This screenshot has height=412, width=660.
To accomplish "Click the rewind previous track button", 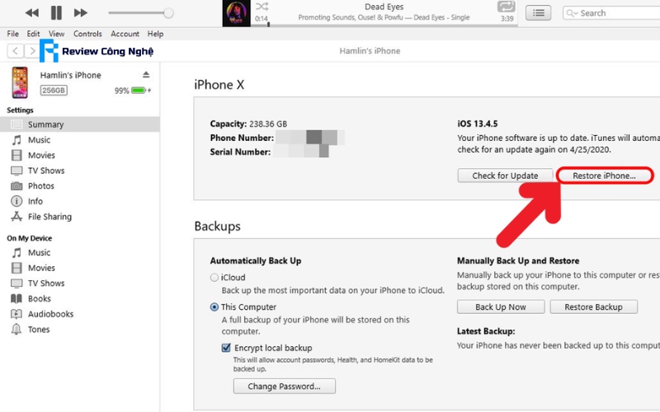I will tap(31, 12).
